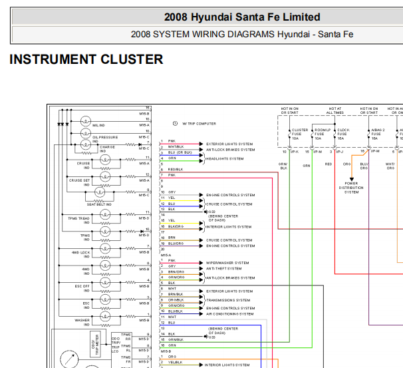Select the 4WD LOCK IND label
This screenshot has height=368, width=403.
click(x=81, y=255)
